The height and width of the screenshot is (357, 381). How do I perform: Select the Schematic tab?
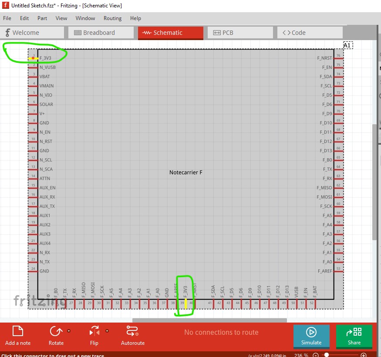[x=171, y=33]
